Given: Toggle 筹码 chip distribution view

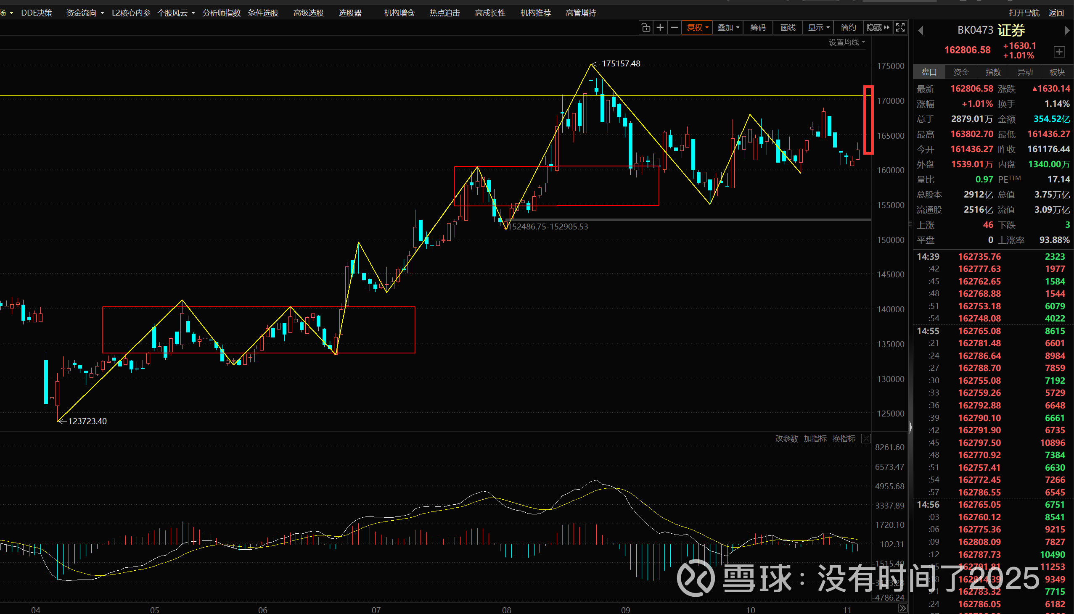Looking at the screenshot, I should [758, 28].
